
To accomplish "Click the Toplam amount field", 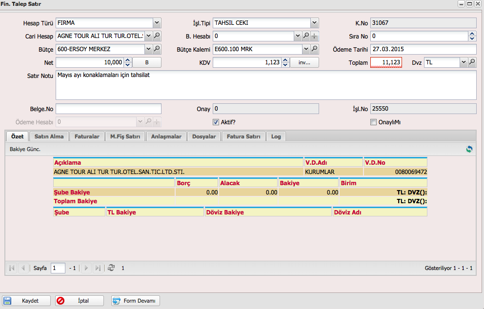I will pos(386,62).
